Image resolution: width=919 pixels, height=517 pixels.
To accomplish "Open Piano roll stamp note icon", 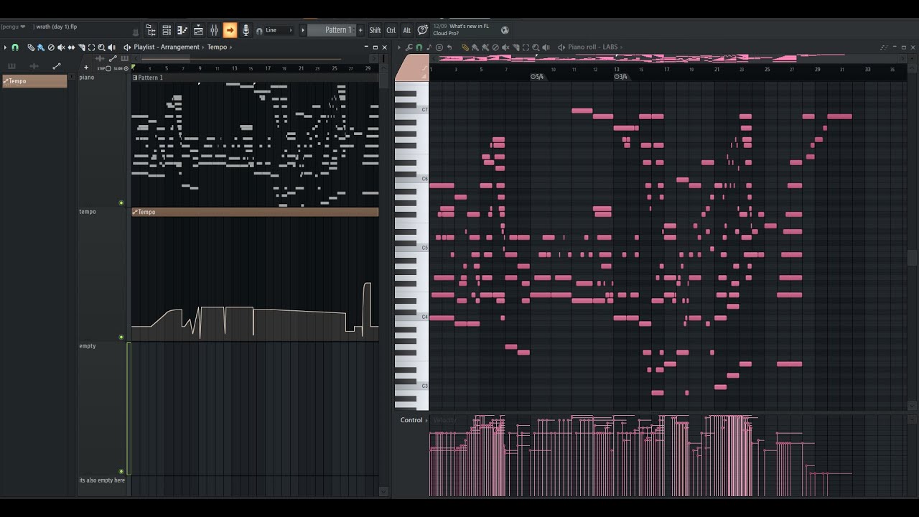I will click(x=429, y=47).
